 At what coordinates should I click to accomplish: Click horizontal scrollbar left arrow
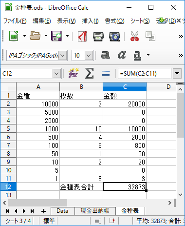4,203
